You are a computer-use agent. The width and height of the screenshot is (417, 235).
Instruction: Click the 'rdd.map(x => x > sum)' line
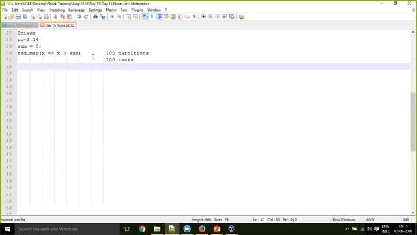click(x=50, y=53)
